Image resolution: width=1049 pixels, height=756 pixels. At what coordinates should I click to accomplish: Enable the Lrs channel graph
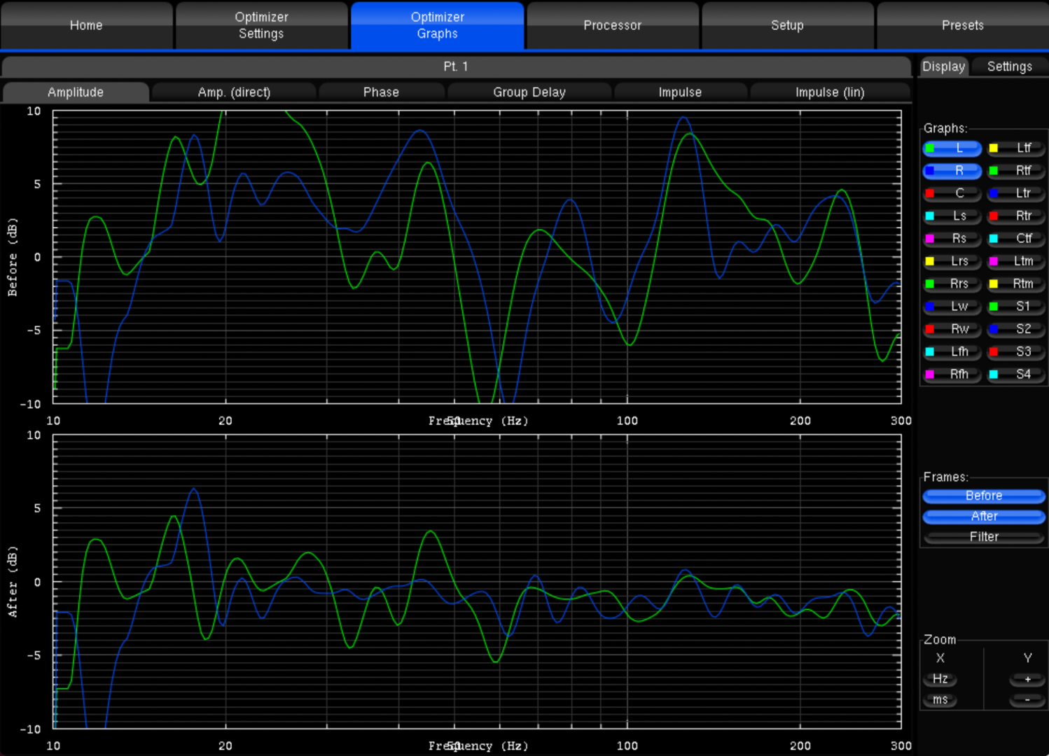coord(952,261)
